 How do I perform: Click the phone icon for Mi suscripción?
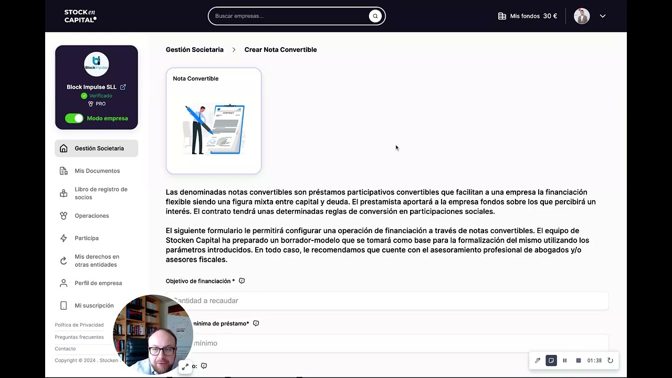click(64, 306)
